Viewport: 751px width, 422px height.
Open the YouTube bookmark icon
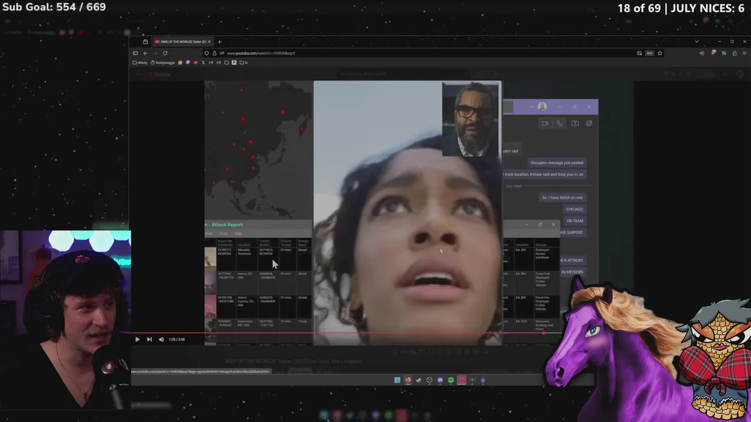[x=195, y=63]
